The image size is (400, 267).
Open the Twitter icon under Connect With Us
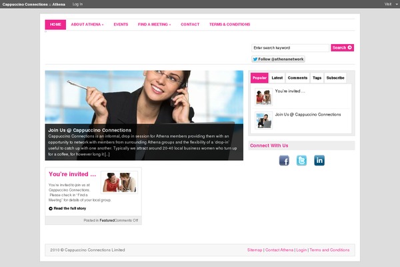301,160
